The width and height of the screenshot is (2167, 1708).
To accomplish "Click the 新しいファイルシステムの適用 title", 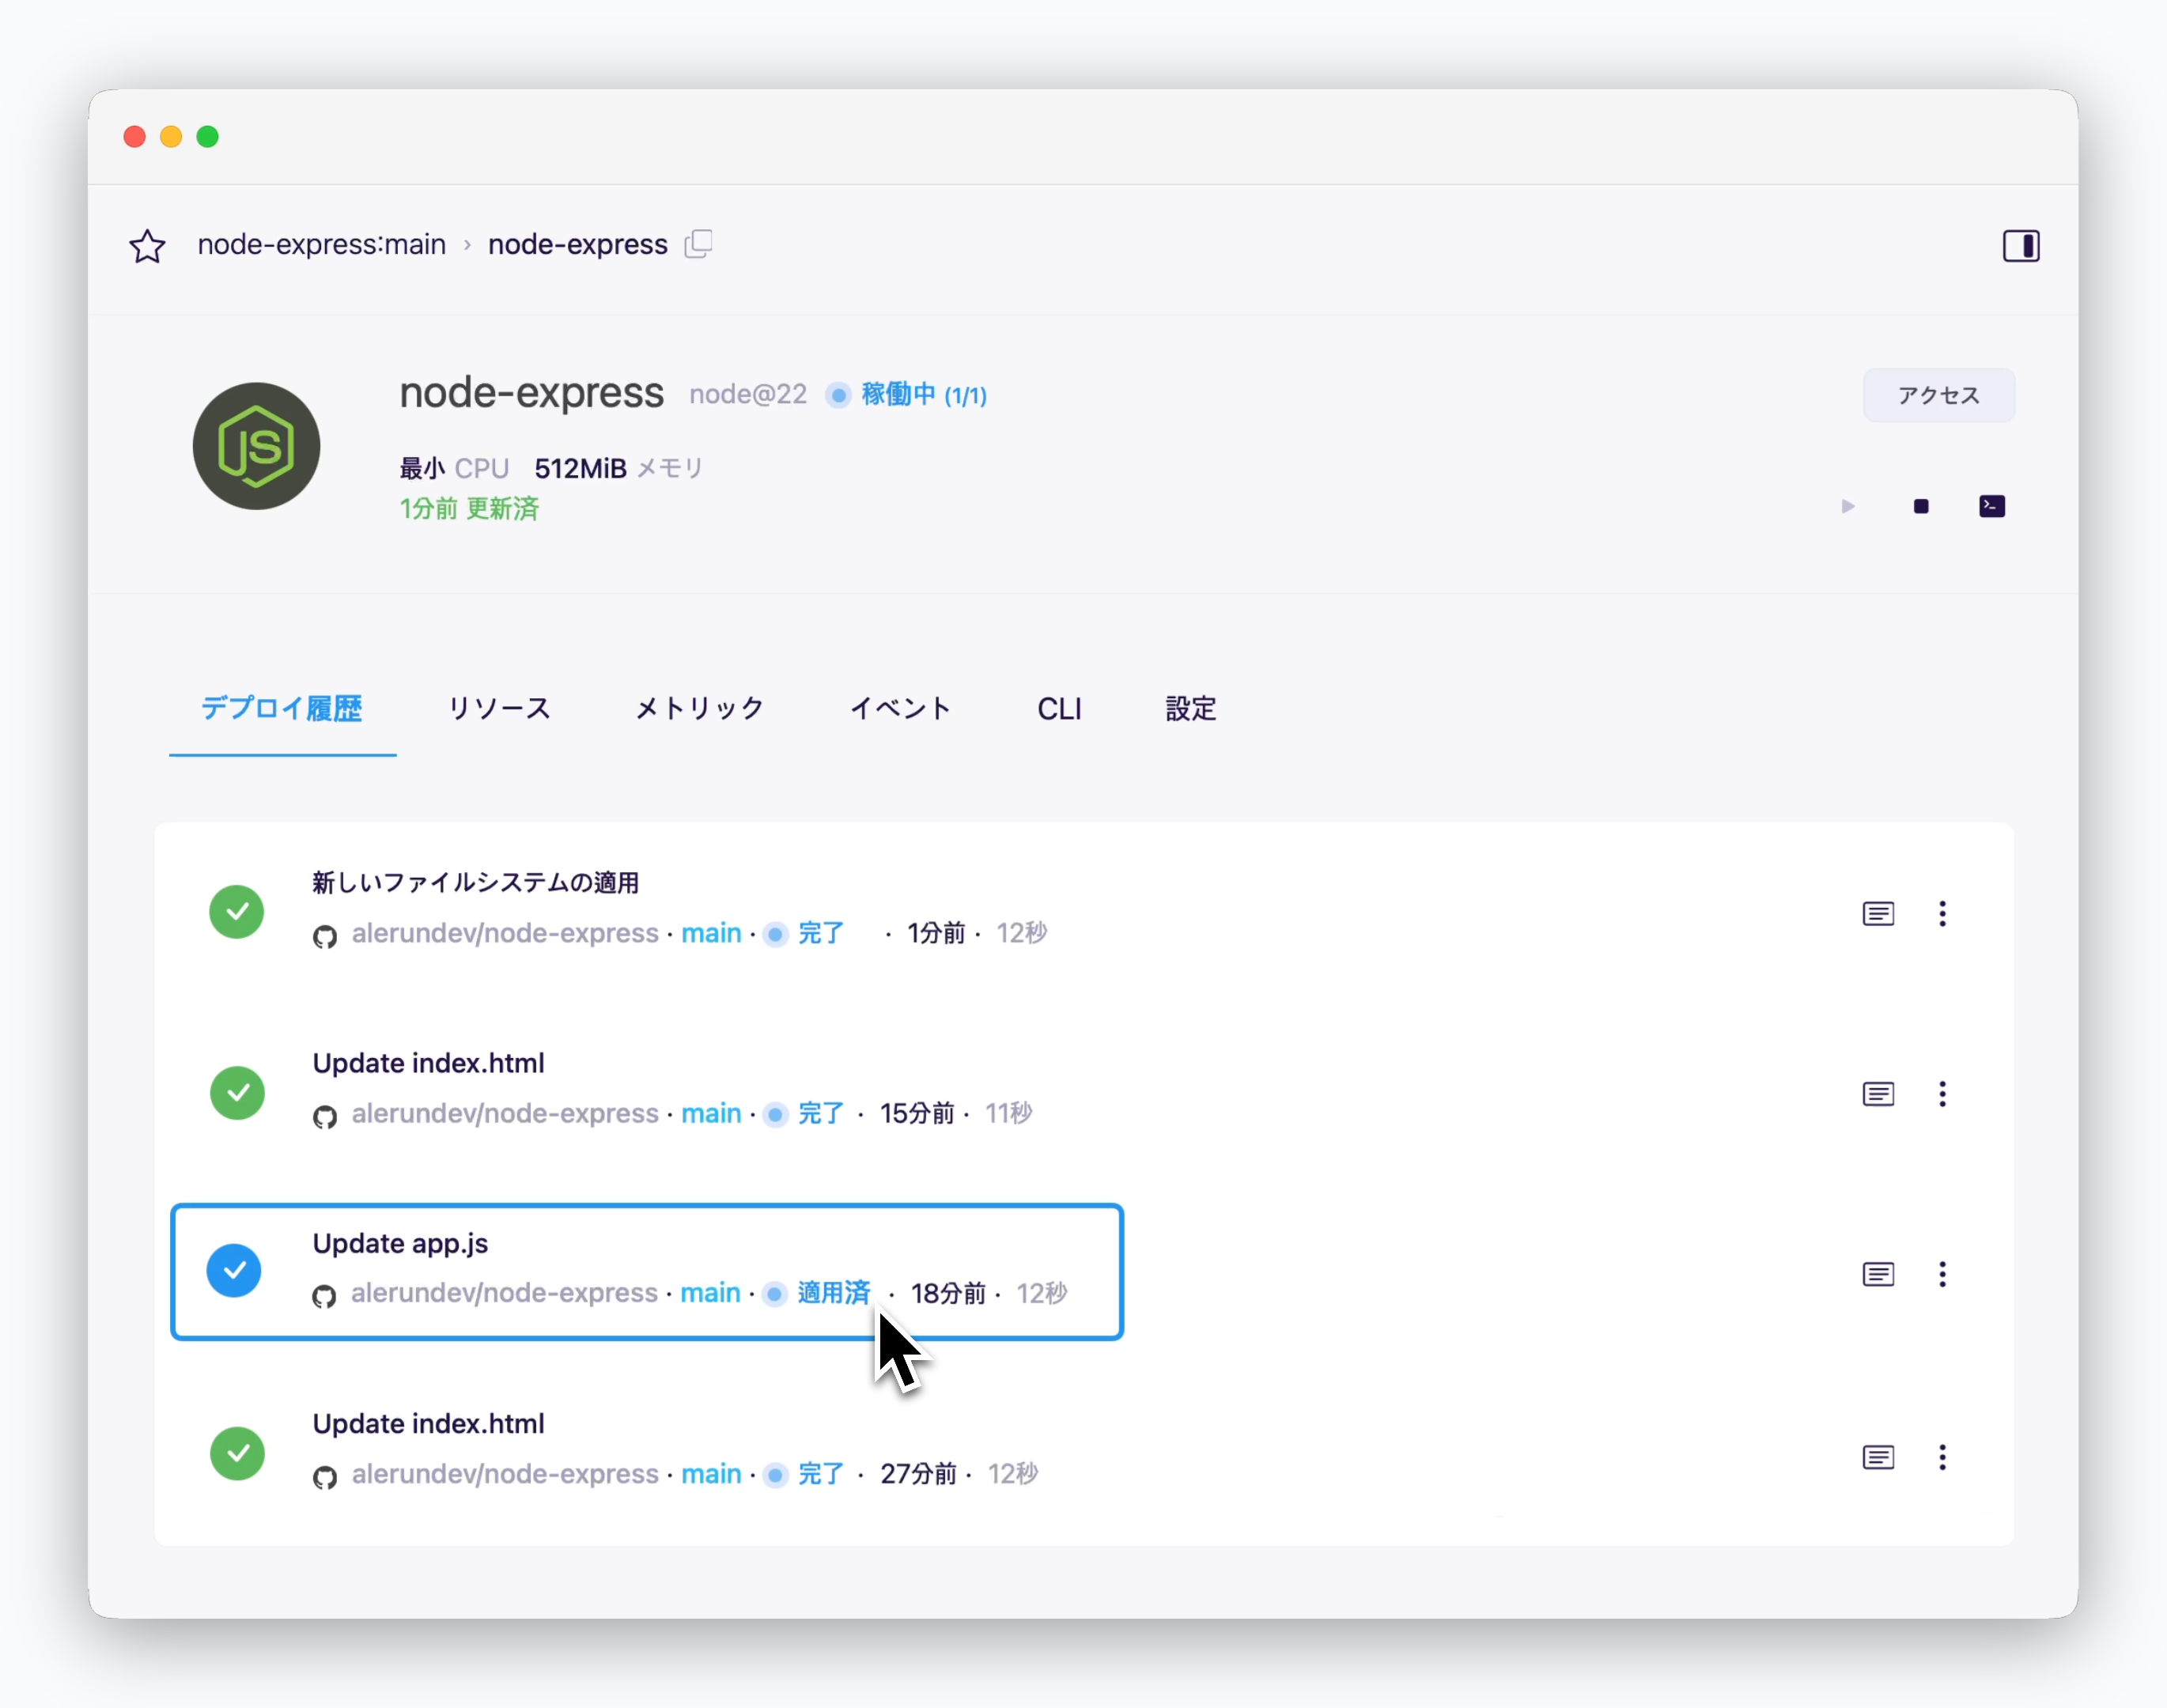I will (475, 883).
